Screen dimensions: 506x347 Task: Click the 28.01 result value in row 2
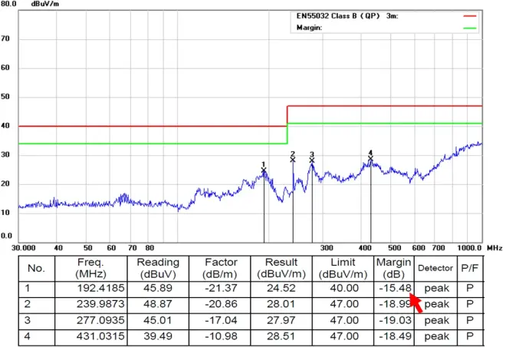[x=283, y=304]
